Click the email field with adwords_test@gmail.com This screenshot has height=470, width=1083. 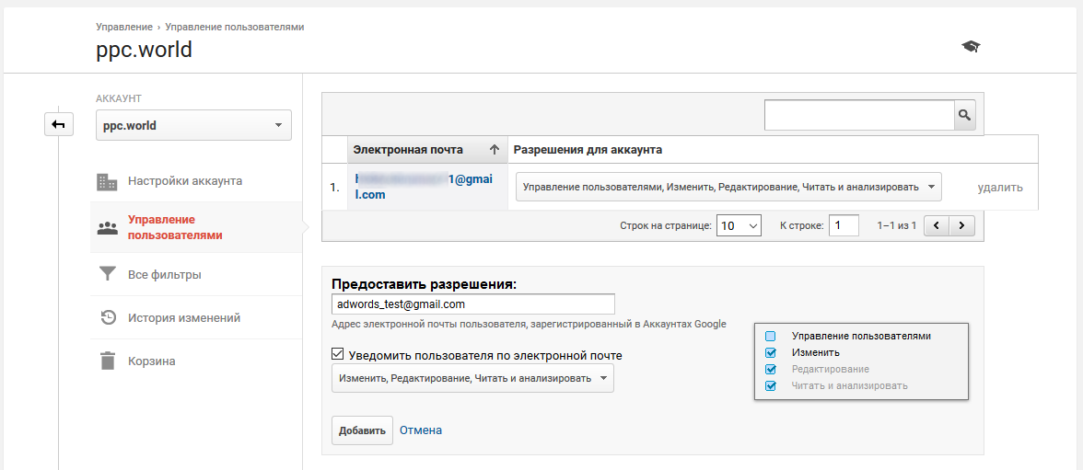tap(473, 304)
